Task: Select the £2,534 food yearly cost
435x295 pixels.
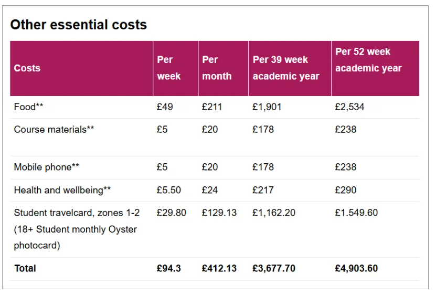Action: (349, 107)
